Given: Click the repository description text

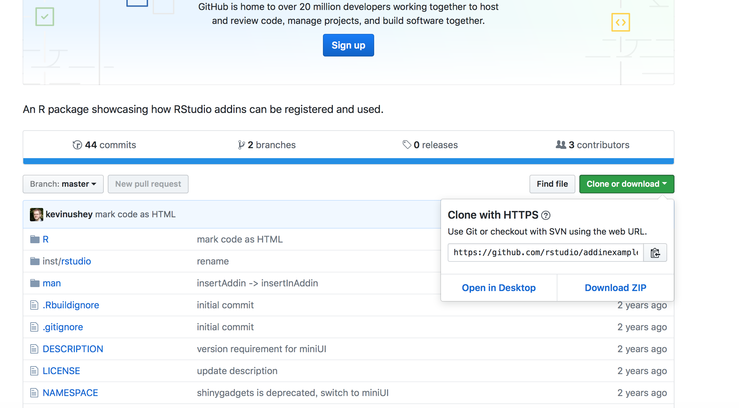Looking at the screenshot, I should point(203,109).
